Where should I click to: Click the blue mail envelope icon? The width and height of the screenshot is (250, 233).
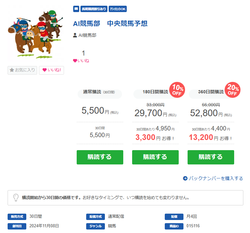point(76,9)
